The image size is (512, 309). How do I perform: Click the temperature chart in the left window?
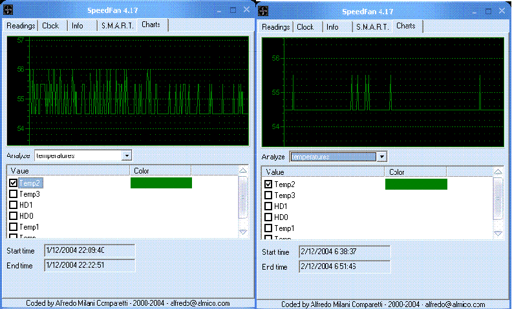(x=127, y=90)
